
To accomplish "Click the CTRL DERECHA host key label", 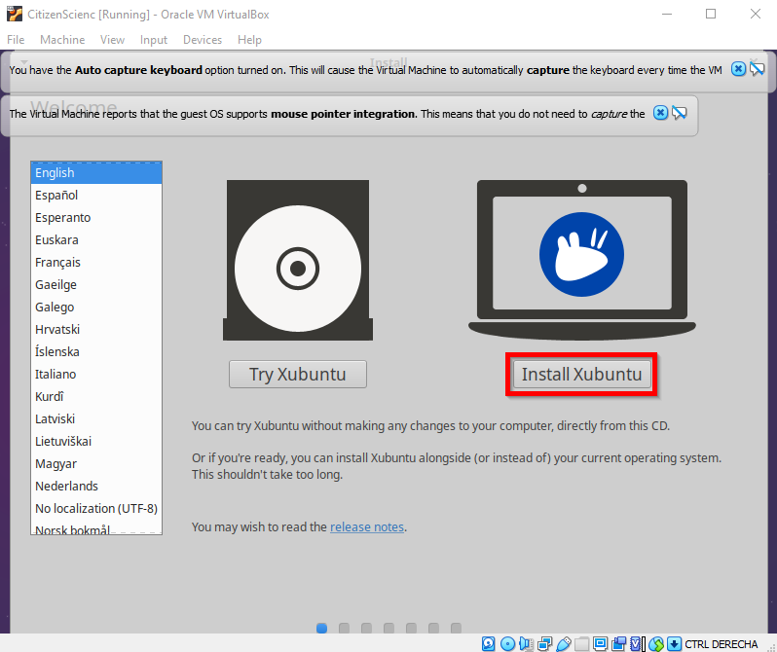I will pos(721,644).
